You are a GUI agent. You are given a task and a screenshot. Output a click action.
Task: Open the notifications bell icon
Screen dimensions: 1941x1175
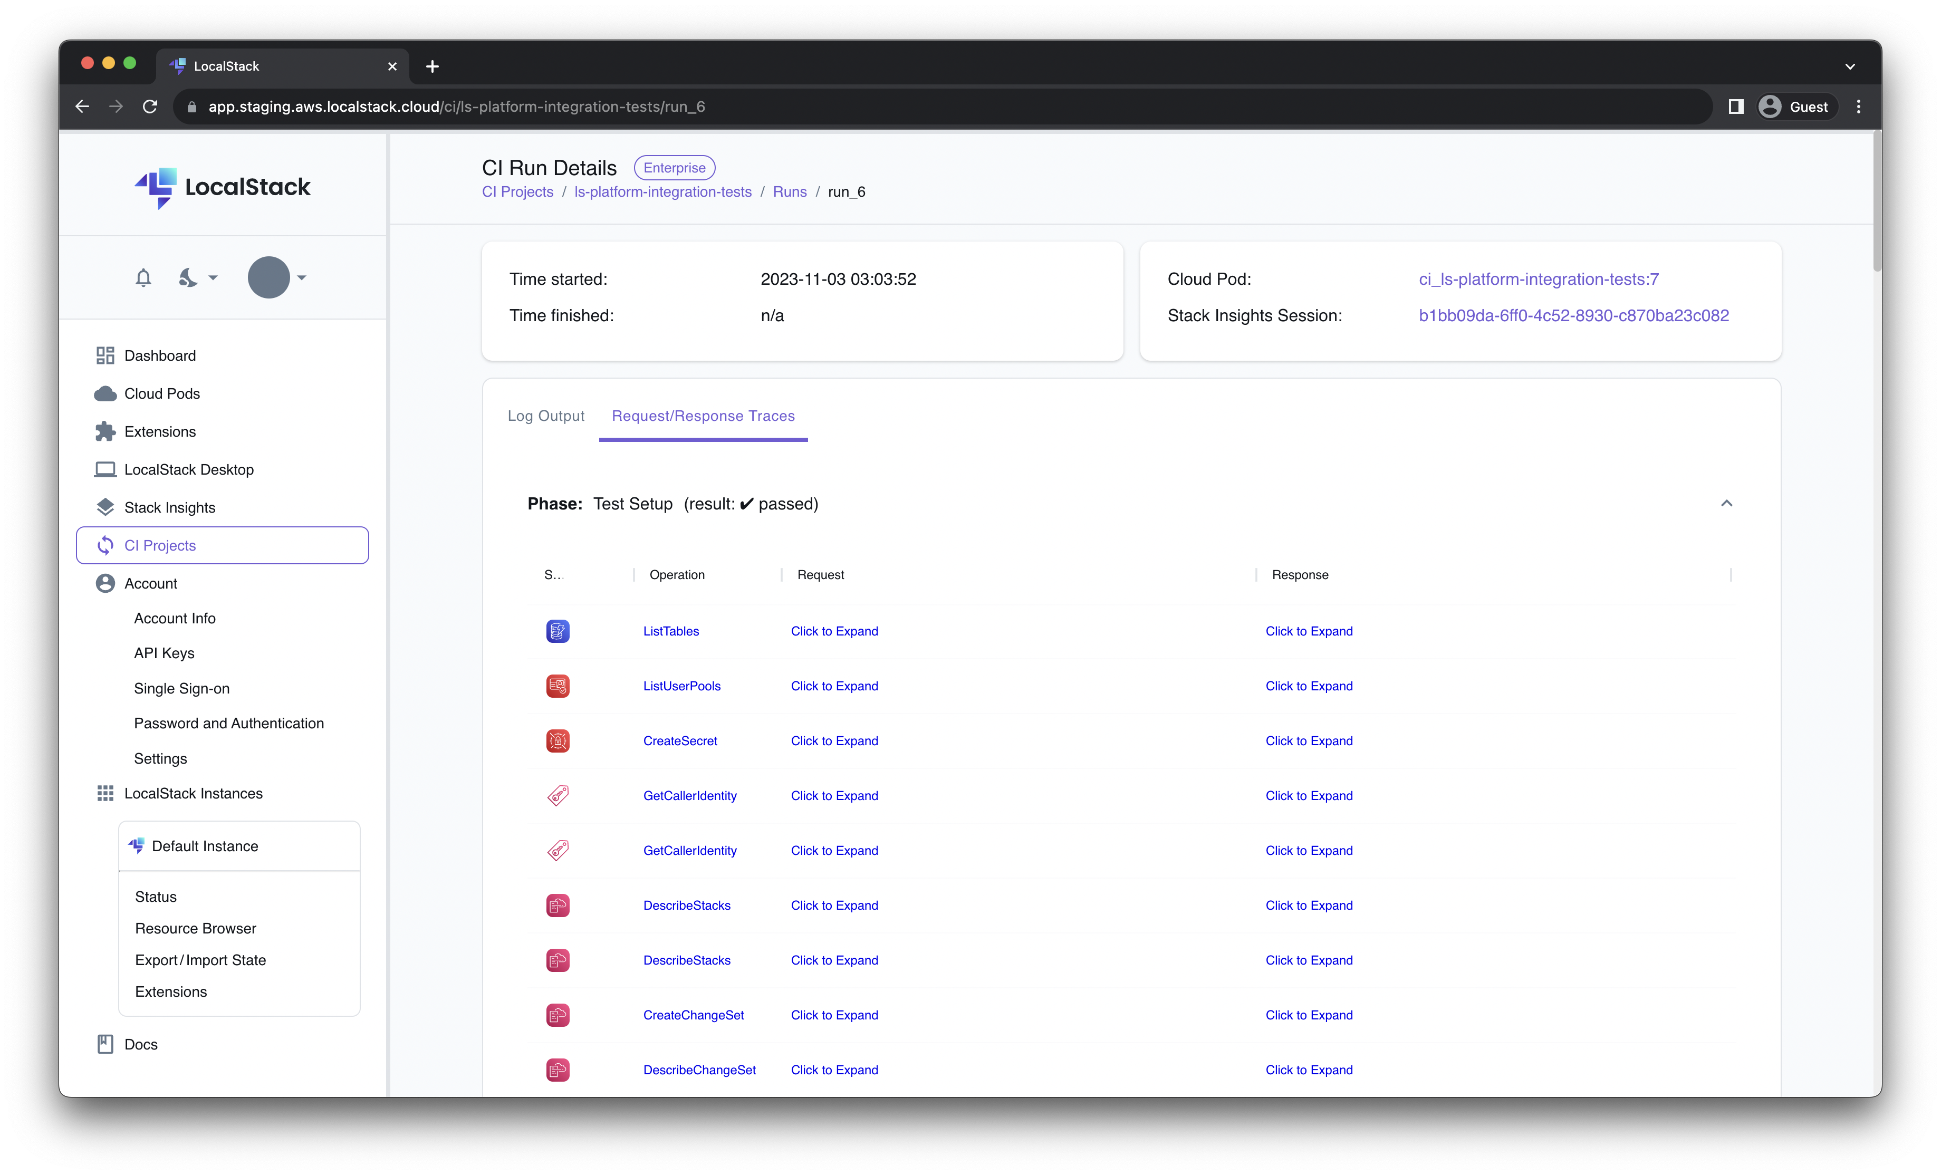[x=142, y=277]
